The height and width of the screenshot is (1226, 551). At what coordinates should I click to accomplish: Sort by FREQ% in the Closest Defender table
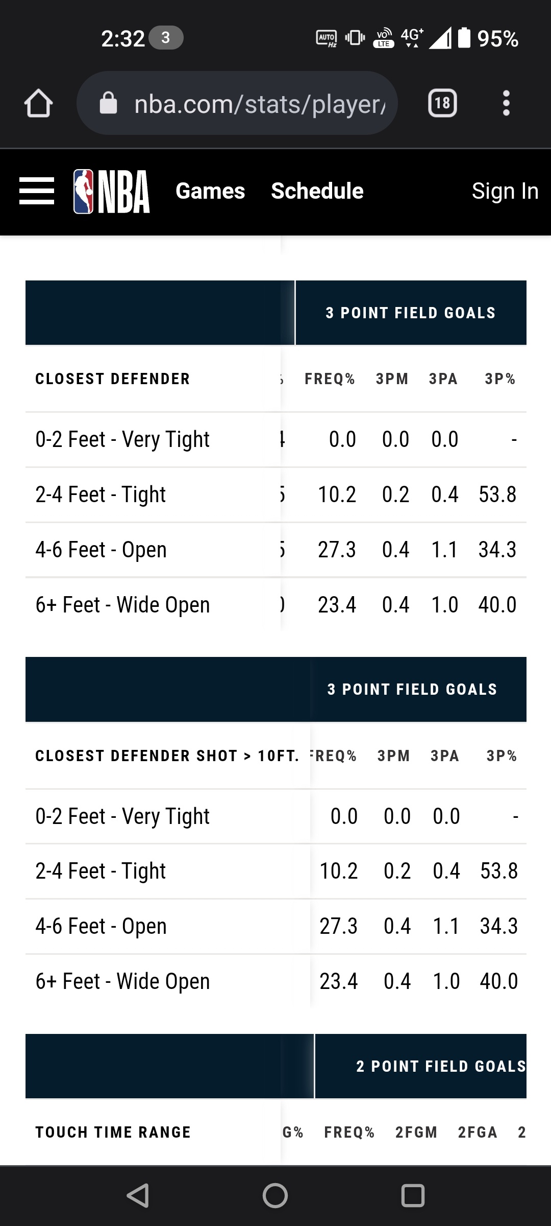coord(330,379)
